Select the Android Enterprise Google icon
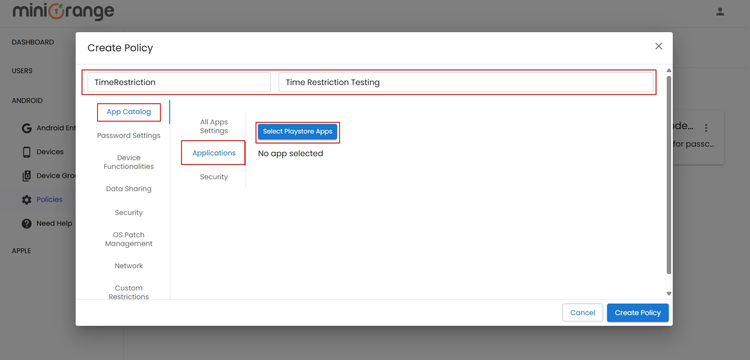The image size is (750, 360). [x=26, y=128]
